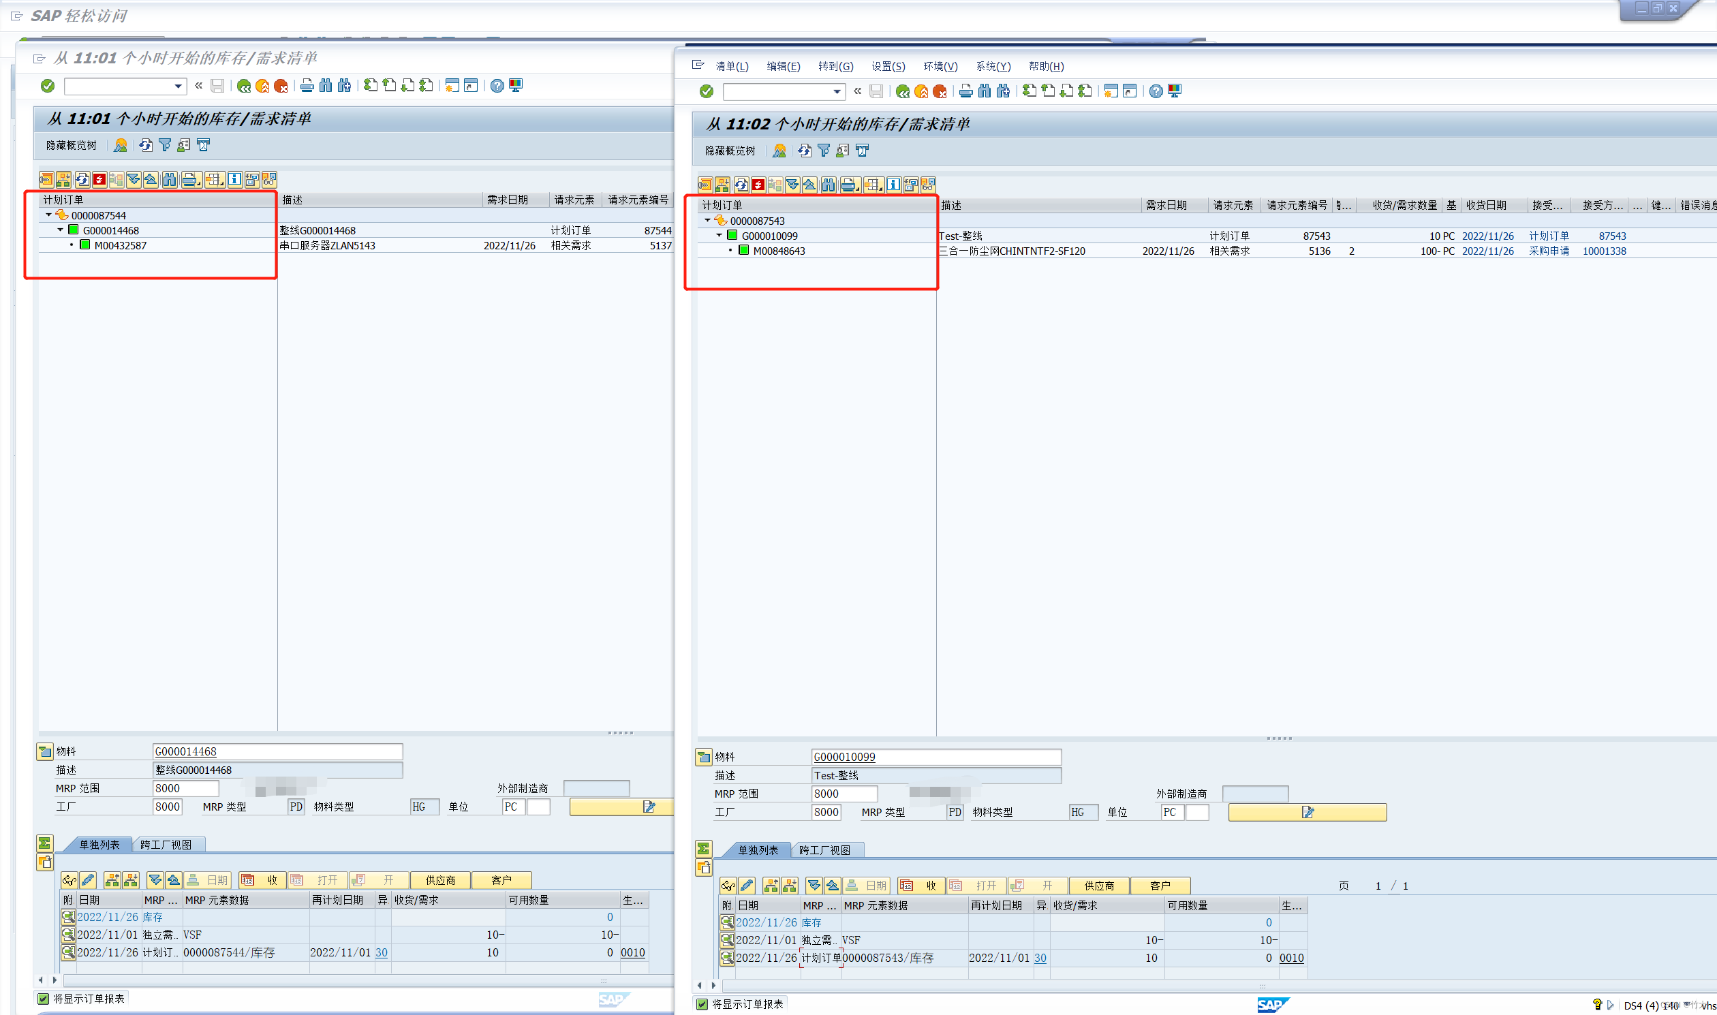The height and width of the screenshot is (1015, 1717).
Task: Collapse planned order 0000087543 tree node
Action: tap(707, 221)
